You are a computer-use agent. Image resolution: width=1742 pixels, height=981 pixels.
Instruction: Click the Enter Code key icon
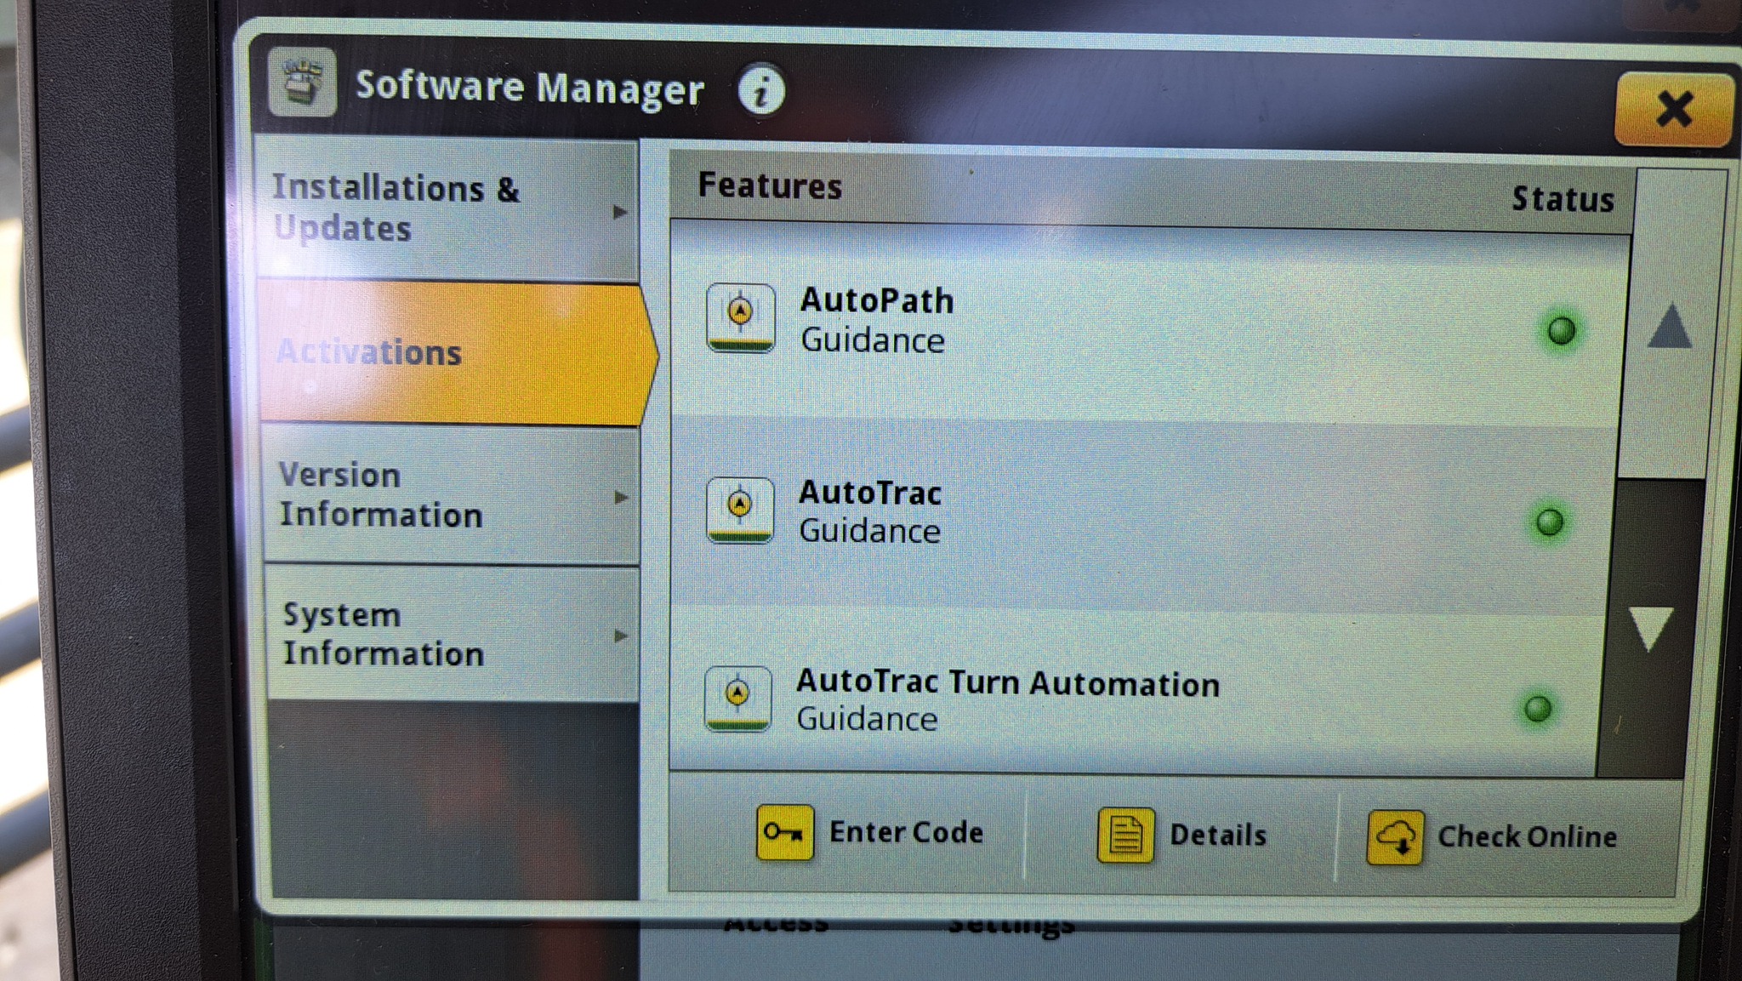click(784, 832)
